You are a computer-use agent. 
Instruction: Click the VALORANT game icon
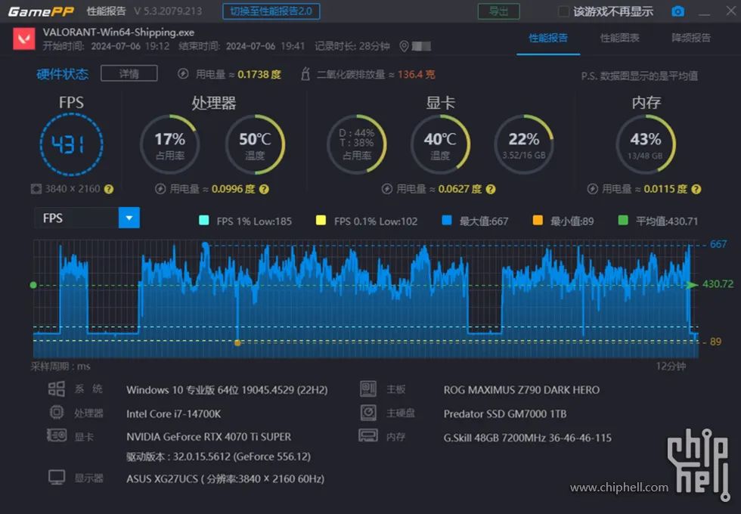point(24,39)
